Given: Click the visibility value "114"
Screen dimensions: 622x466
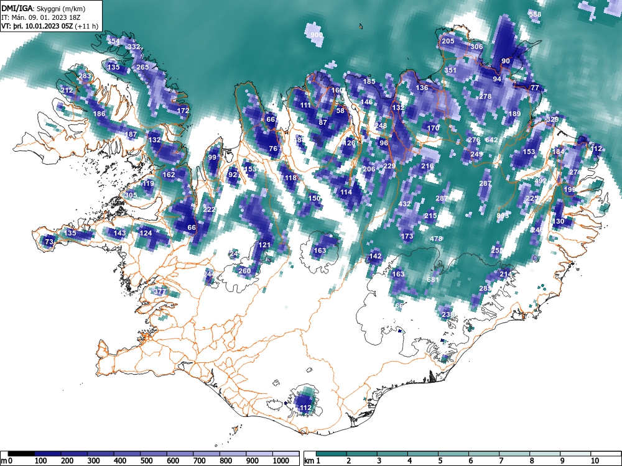Looking at the screenshot, I should (346, 192).
